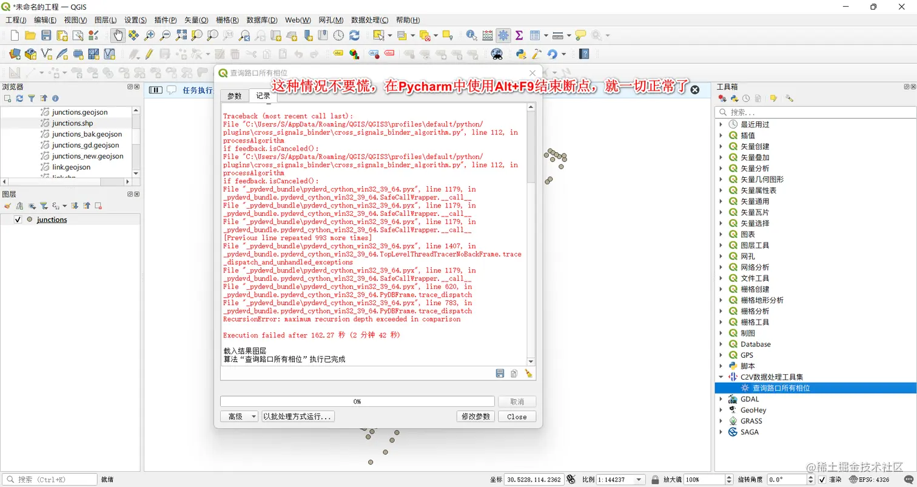Click the Zoom Out magnifier tool
This screenshot has width=917, height=487.
pos(165,36)
